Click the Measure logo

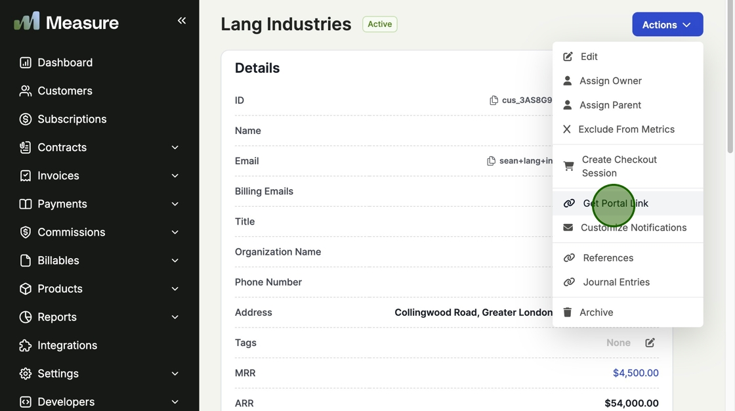click(x=66, y=22)
